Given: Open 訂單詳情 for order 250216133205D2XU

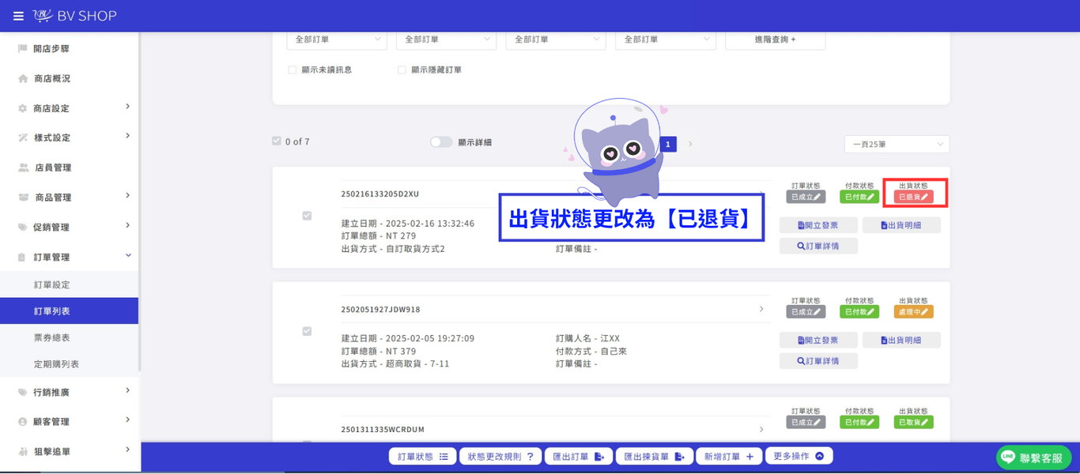Looking at the screenshot, I should (x=818, y=246).
